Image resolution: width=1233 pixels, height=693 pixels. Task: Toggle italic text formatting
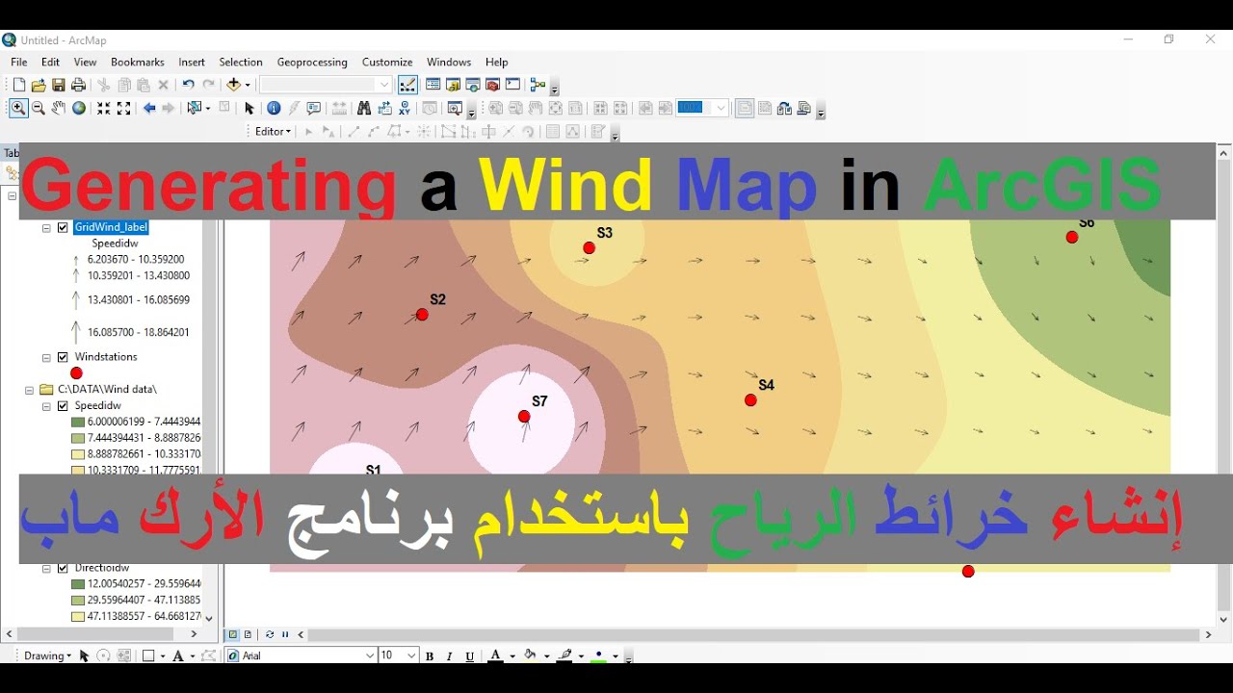[450, 656]
